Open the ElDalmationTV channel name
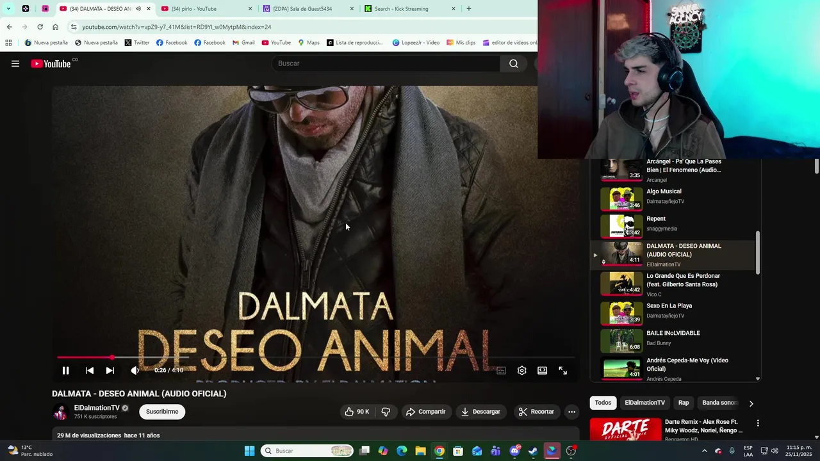Viewport: 820px width, 461px height. 97,408
